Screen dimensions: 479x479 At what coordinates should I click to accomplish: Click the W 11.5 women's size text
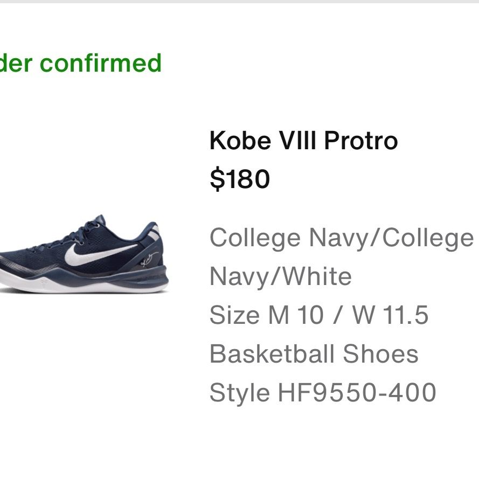(391, 315)
